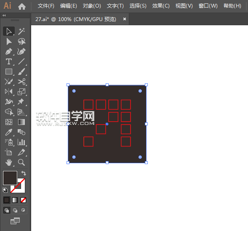Open the 视图(V) menu
248x231 pixels.
tap(184, 6)
